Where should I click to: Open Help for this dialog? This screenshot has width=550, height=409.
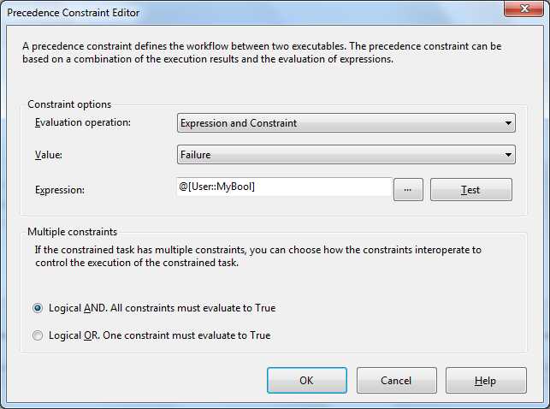(x=485, y=380)
